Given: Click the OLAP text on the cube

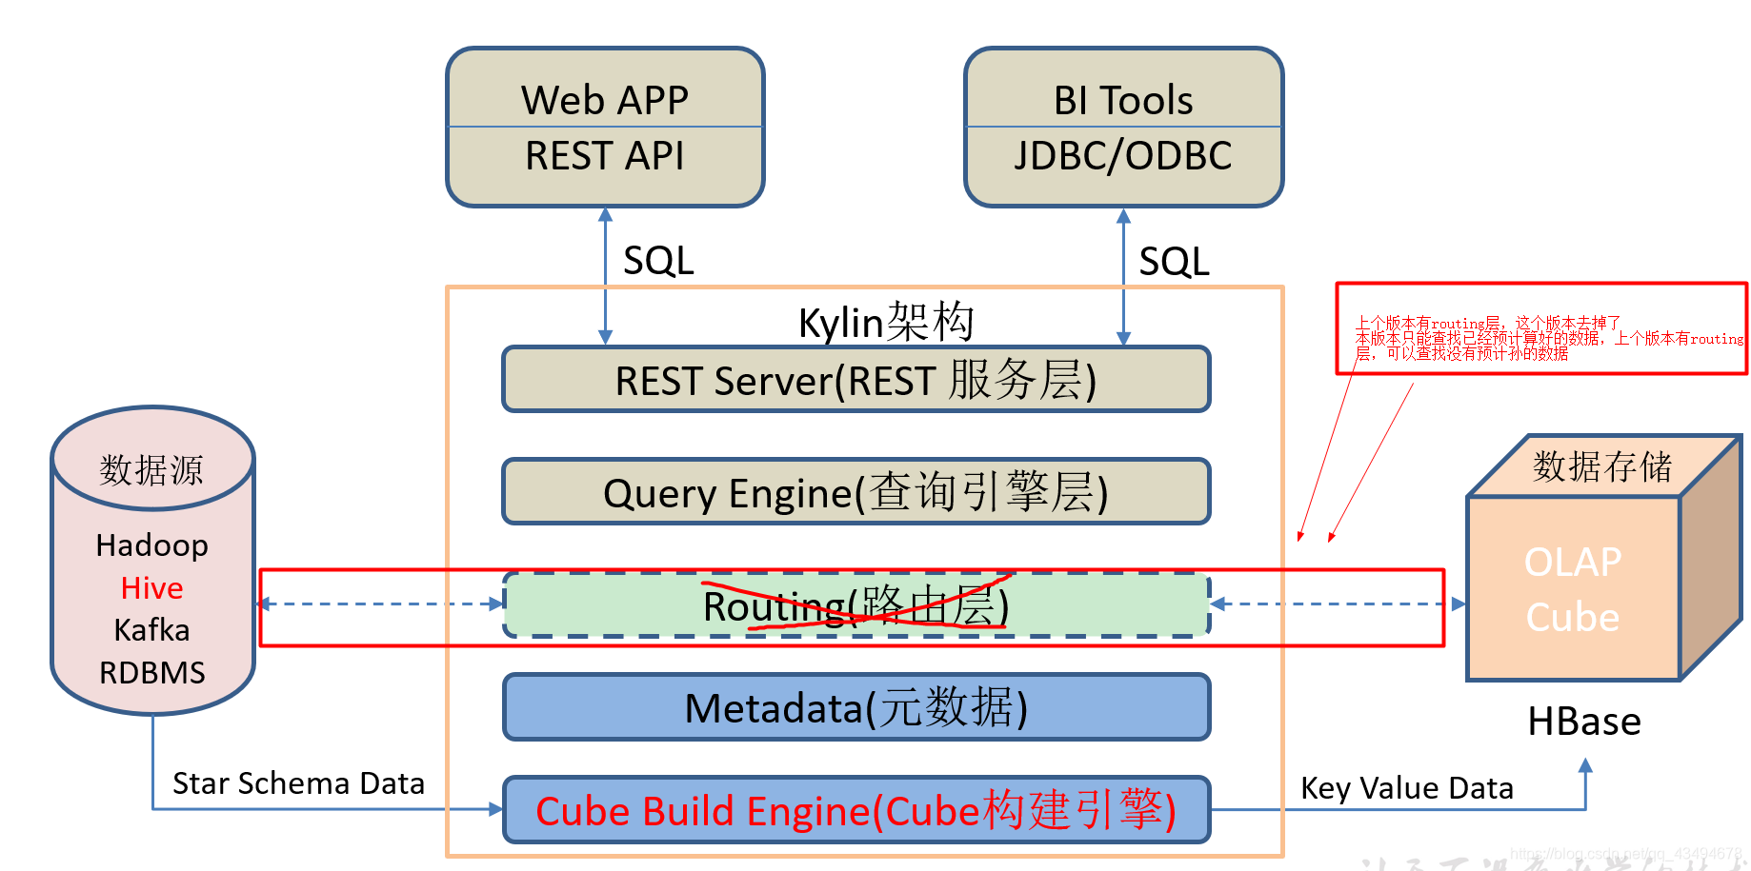Looking at the screenshot, I should click(1573, 563).
